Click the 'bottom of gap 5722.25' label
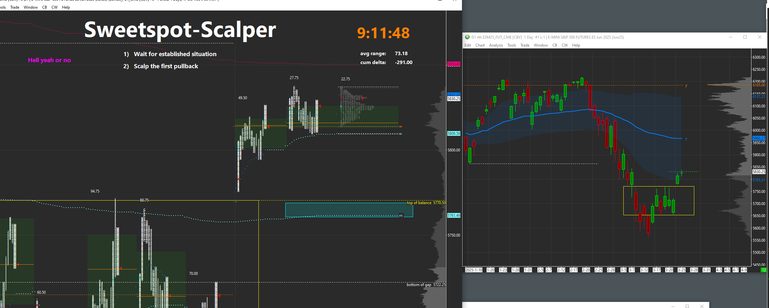 pyautogui.click(x=426, y=285)
